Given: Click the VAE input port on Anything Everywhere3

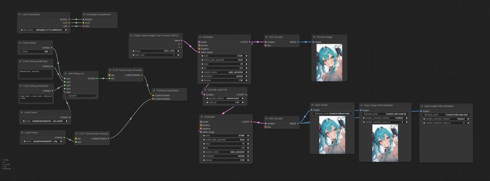Looking at the screenshot, I should click(x=83, y=26).
